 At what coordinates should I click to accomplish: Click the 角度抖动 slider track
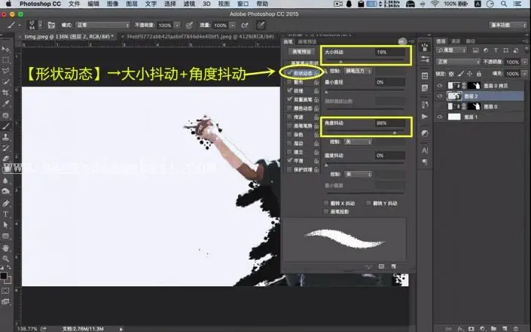click(x=365, y=132)
